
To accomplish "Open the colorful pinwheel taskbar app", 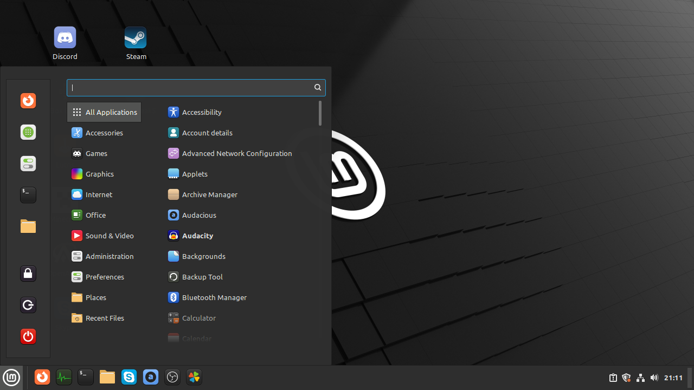I will [194, 377].
